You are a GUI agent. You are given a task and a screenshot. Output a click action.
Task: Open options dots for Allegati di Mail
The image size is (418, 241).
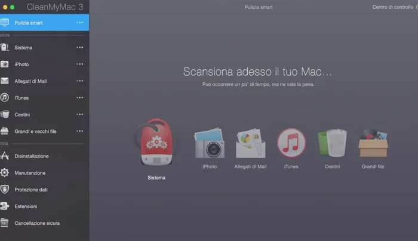pos(79,81)
